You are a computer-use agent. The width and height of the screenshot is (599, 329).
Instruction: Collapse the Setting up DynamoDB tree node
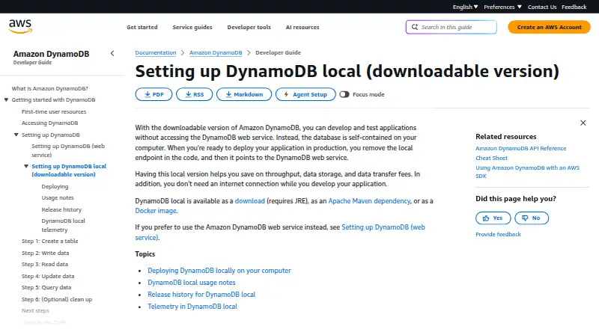(x=16, y=135)
